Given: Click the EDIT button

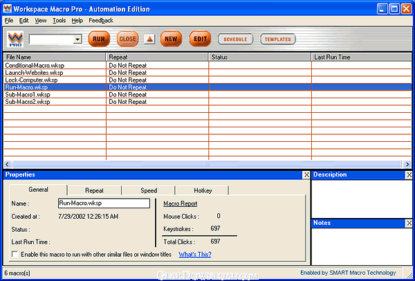Looking at the screenshot, I should [200, 39].
